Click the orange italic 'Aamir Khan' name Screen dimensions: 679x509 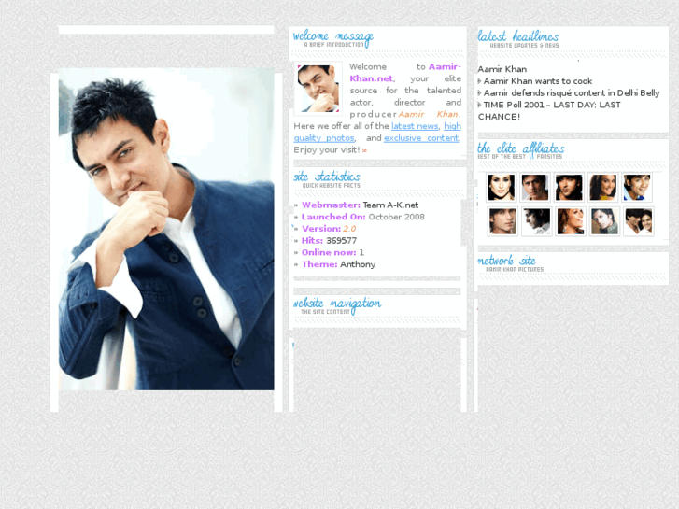coord(429,114)
